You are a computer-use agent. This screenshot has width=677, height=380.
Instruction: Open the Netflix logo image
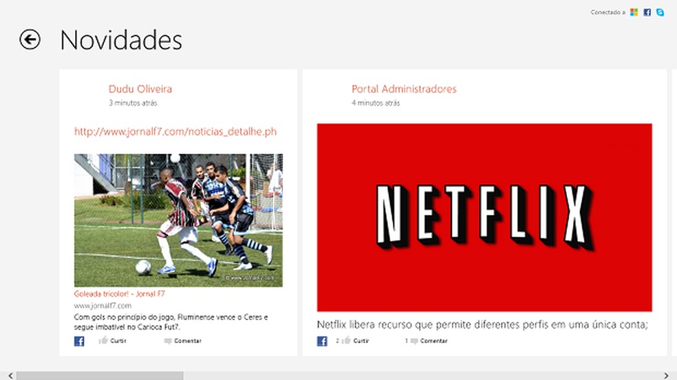[x=484, y=218]
